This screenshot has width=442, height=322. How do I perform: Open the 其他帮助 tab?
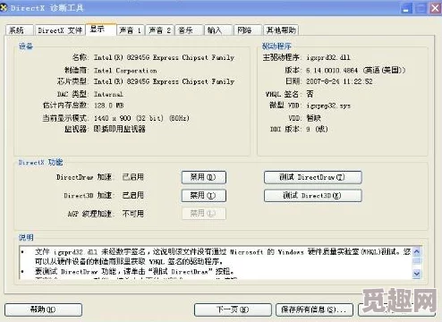click(x=281, y=30)
